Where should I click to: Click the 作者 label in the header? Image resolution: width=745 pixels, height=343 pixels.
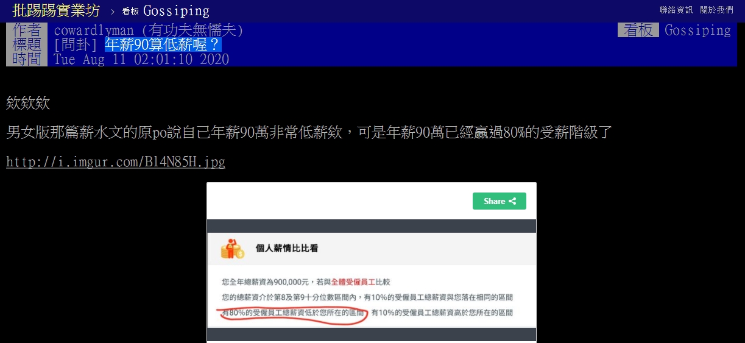click(27, 30)
